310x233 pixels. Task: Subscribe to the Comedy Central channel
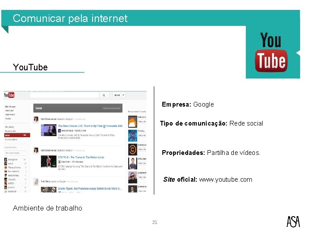coord(142,149)
